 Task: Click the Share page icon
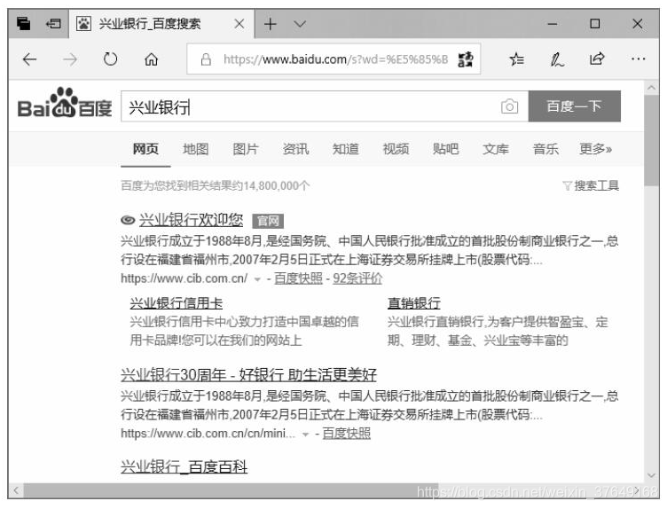click(597, 59)
